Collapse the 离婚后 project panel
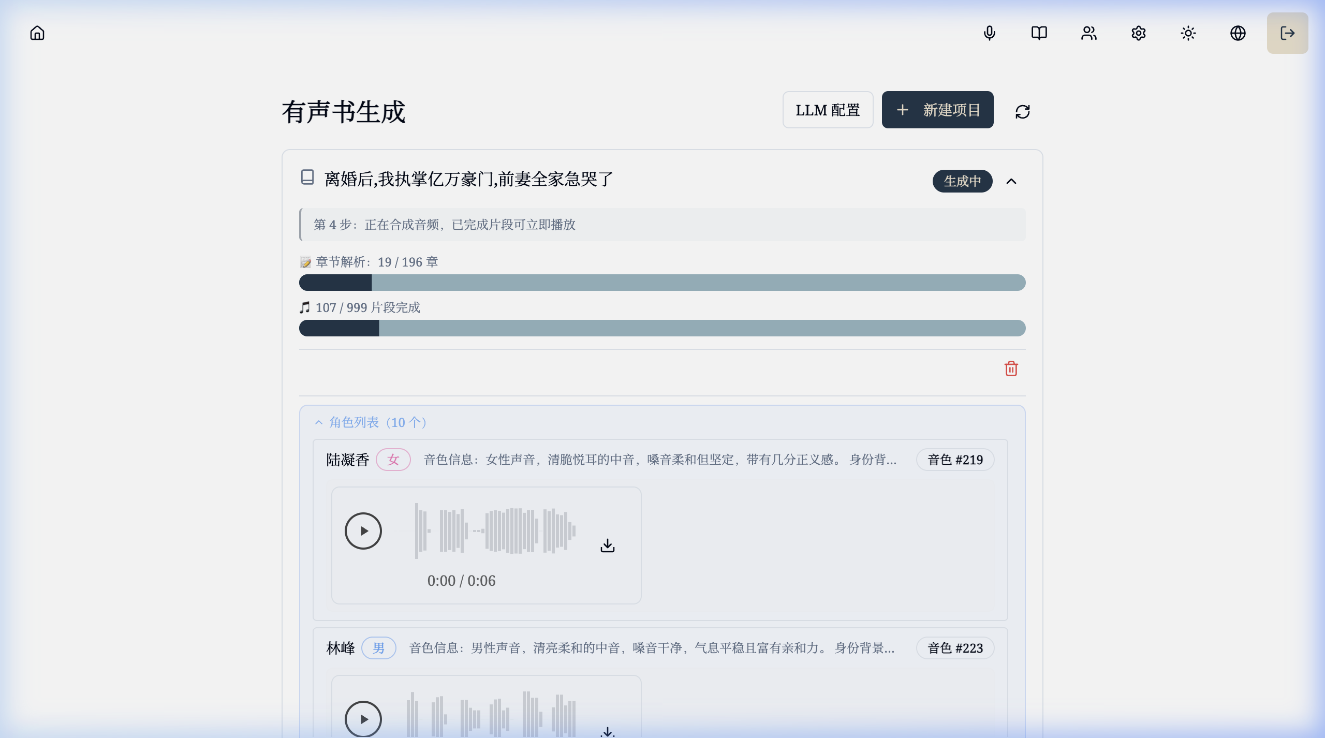 pos(1011,181)
